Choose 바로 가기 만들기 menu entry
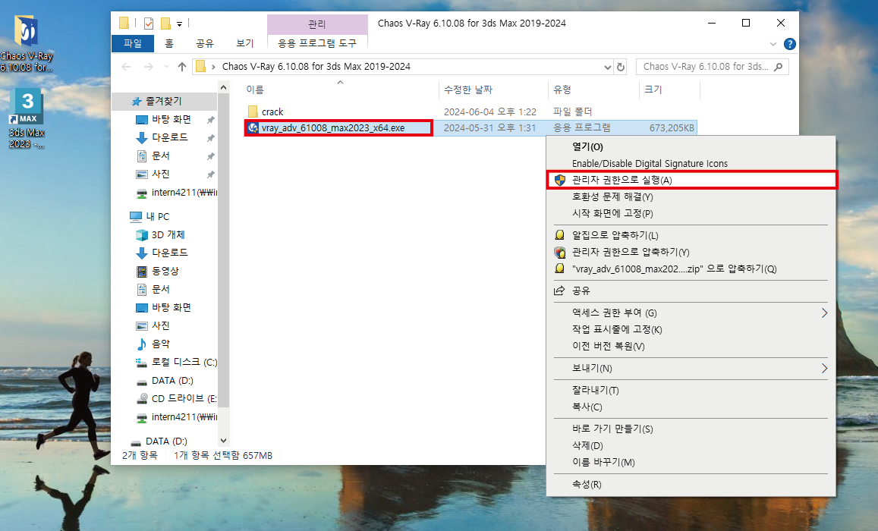 coord(691,429)
